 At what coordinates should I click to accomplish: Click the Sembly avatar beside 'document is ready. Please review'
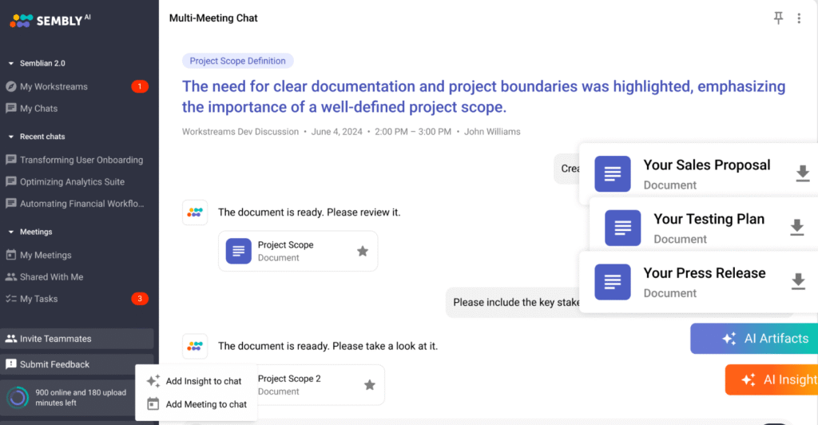195,212
